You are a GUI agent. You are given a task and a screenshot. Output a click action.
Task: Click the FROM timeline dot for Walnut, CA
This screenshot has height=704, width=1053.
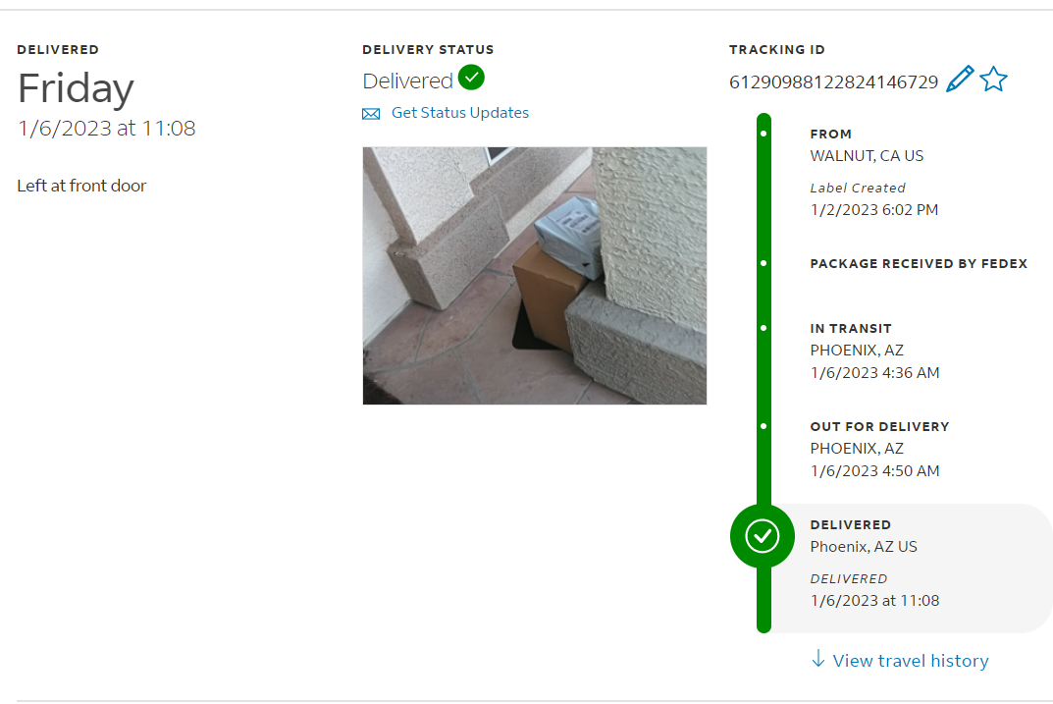[x=763, y=133]
